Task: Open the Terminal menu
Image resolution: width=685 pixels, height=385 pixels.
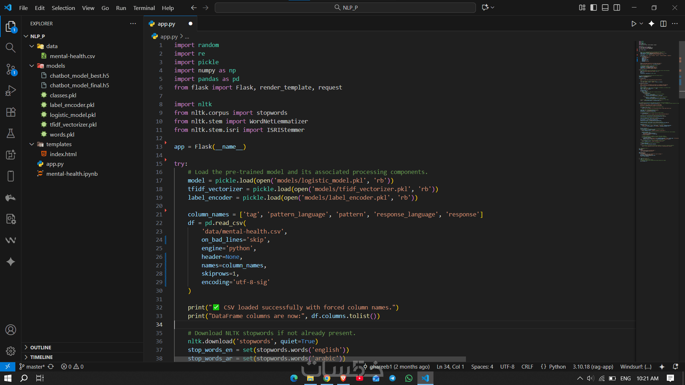Action: point(144,8)
